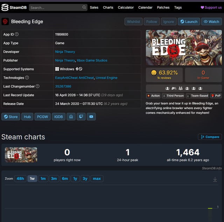The width and height of the screenshot is (224, 222).
Task: Click the Windows logo under Supported Systems
Action: click(57, 69)
